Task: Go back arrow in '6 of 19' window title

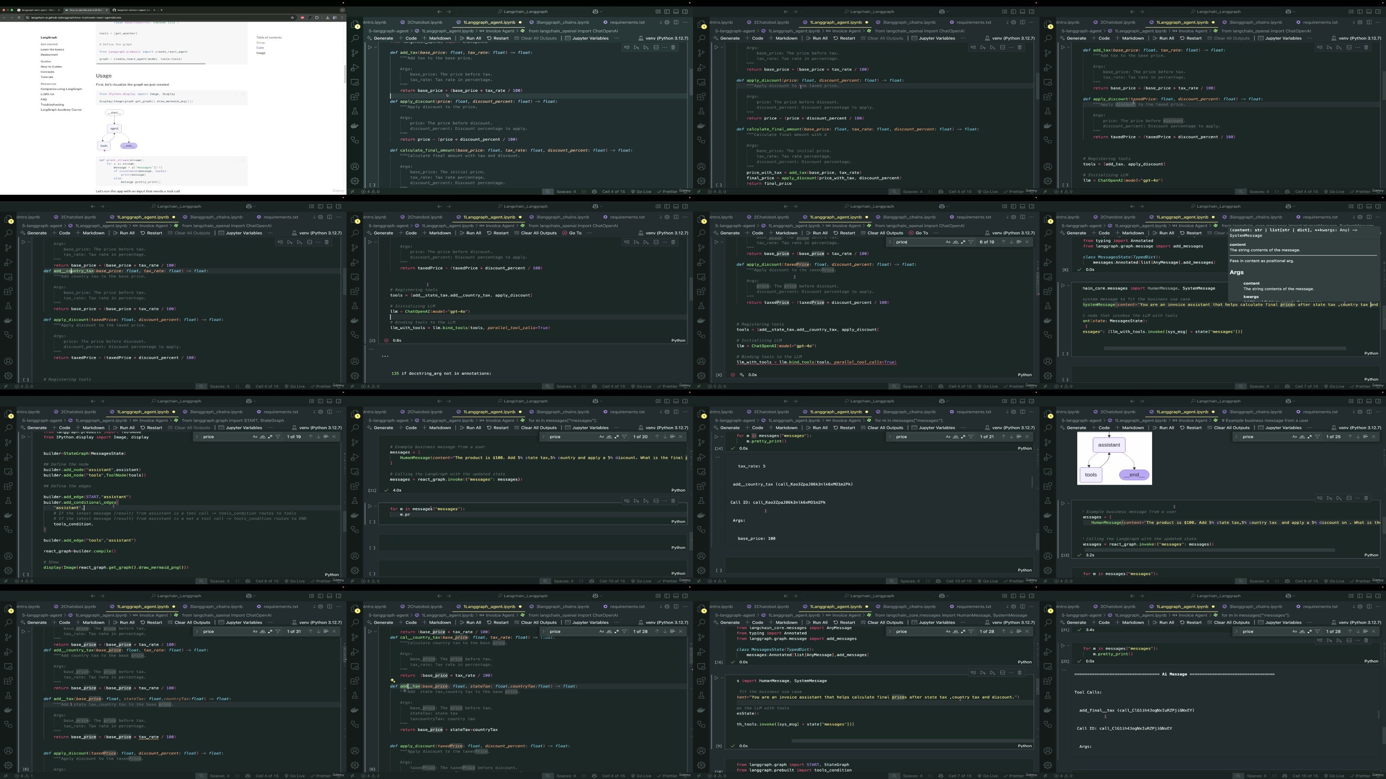Action: (x=786, y=206)
